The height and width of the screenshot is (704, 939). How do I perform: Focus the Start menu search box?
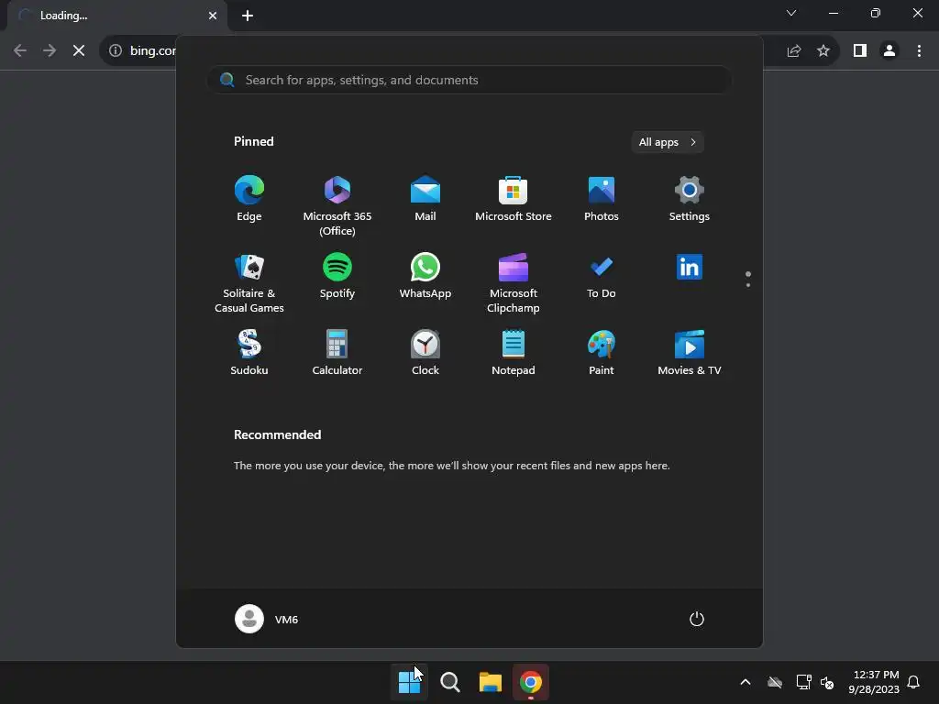[x=469, y=81]
